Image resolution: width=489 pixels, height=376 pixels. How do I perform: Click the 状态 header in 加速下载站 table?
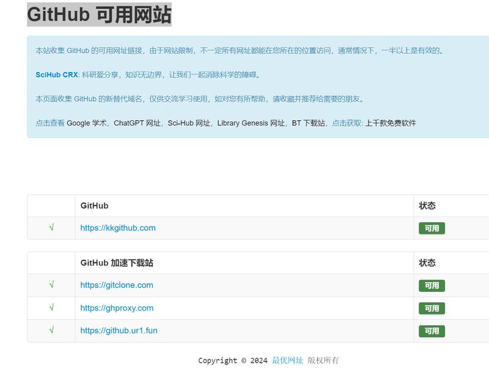(427, 263)
